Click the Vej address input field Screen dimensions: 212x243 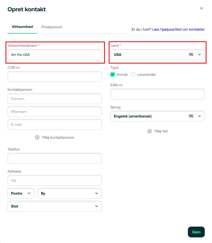tap(55, 180)
